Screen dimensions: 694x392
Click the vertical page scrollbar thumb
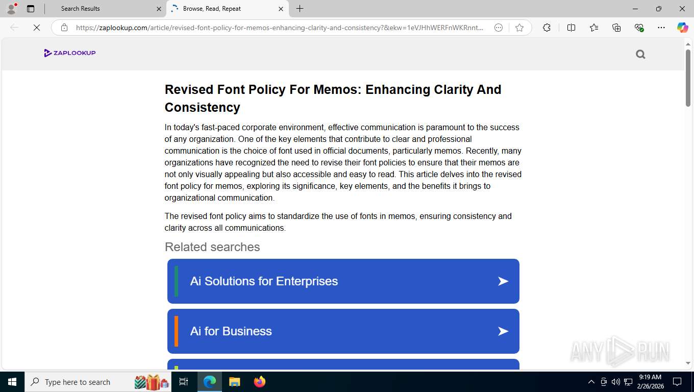(688, 78)
